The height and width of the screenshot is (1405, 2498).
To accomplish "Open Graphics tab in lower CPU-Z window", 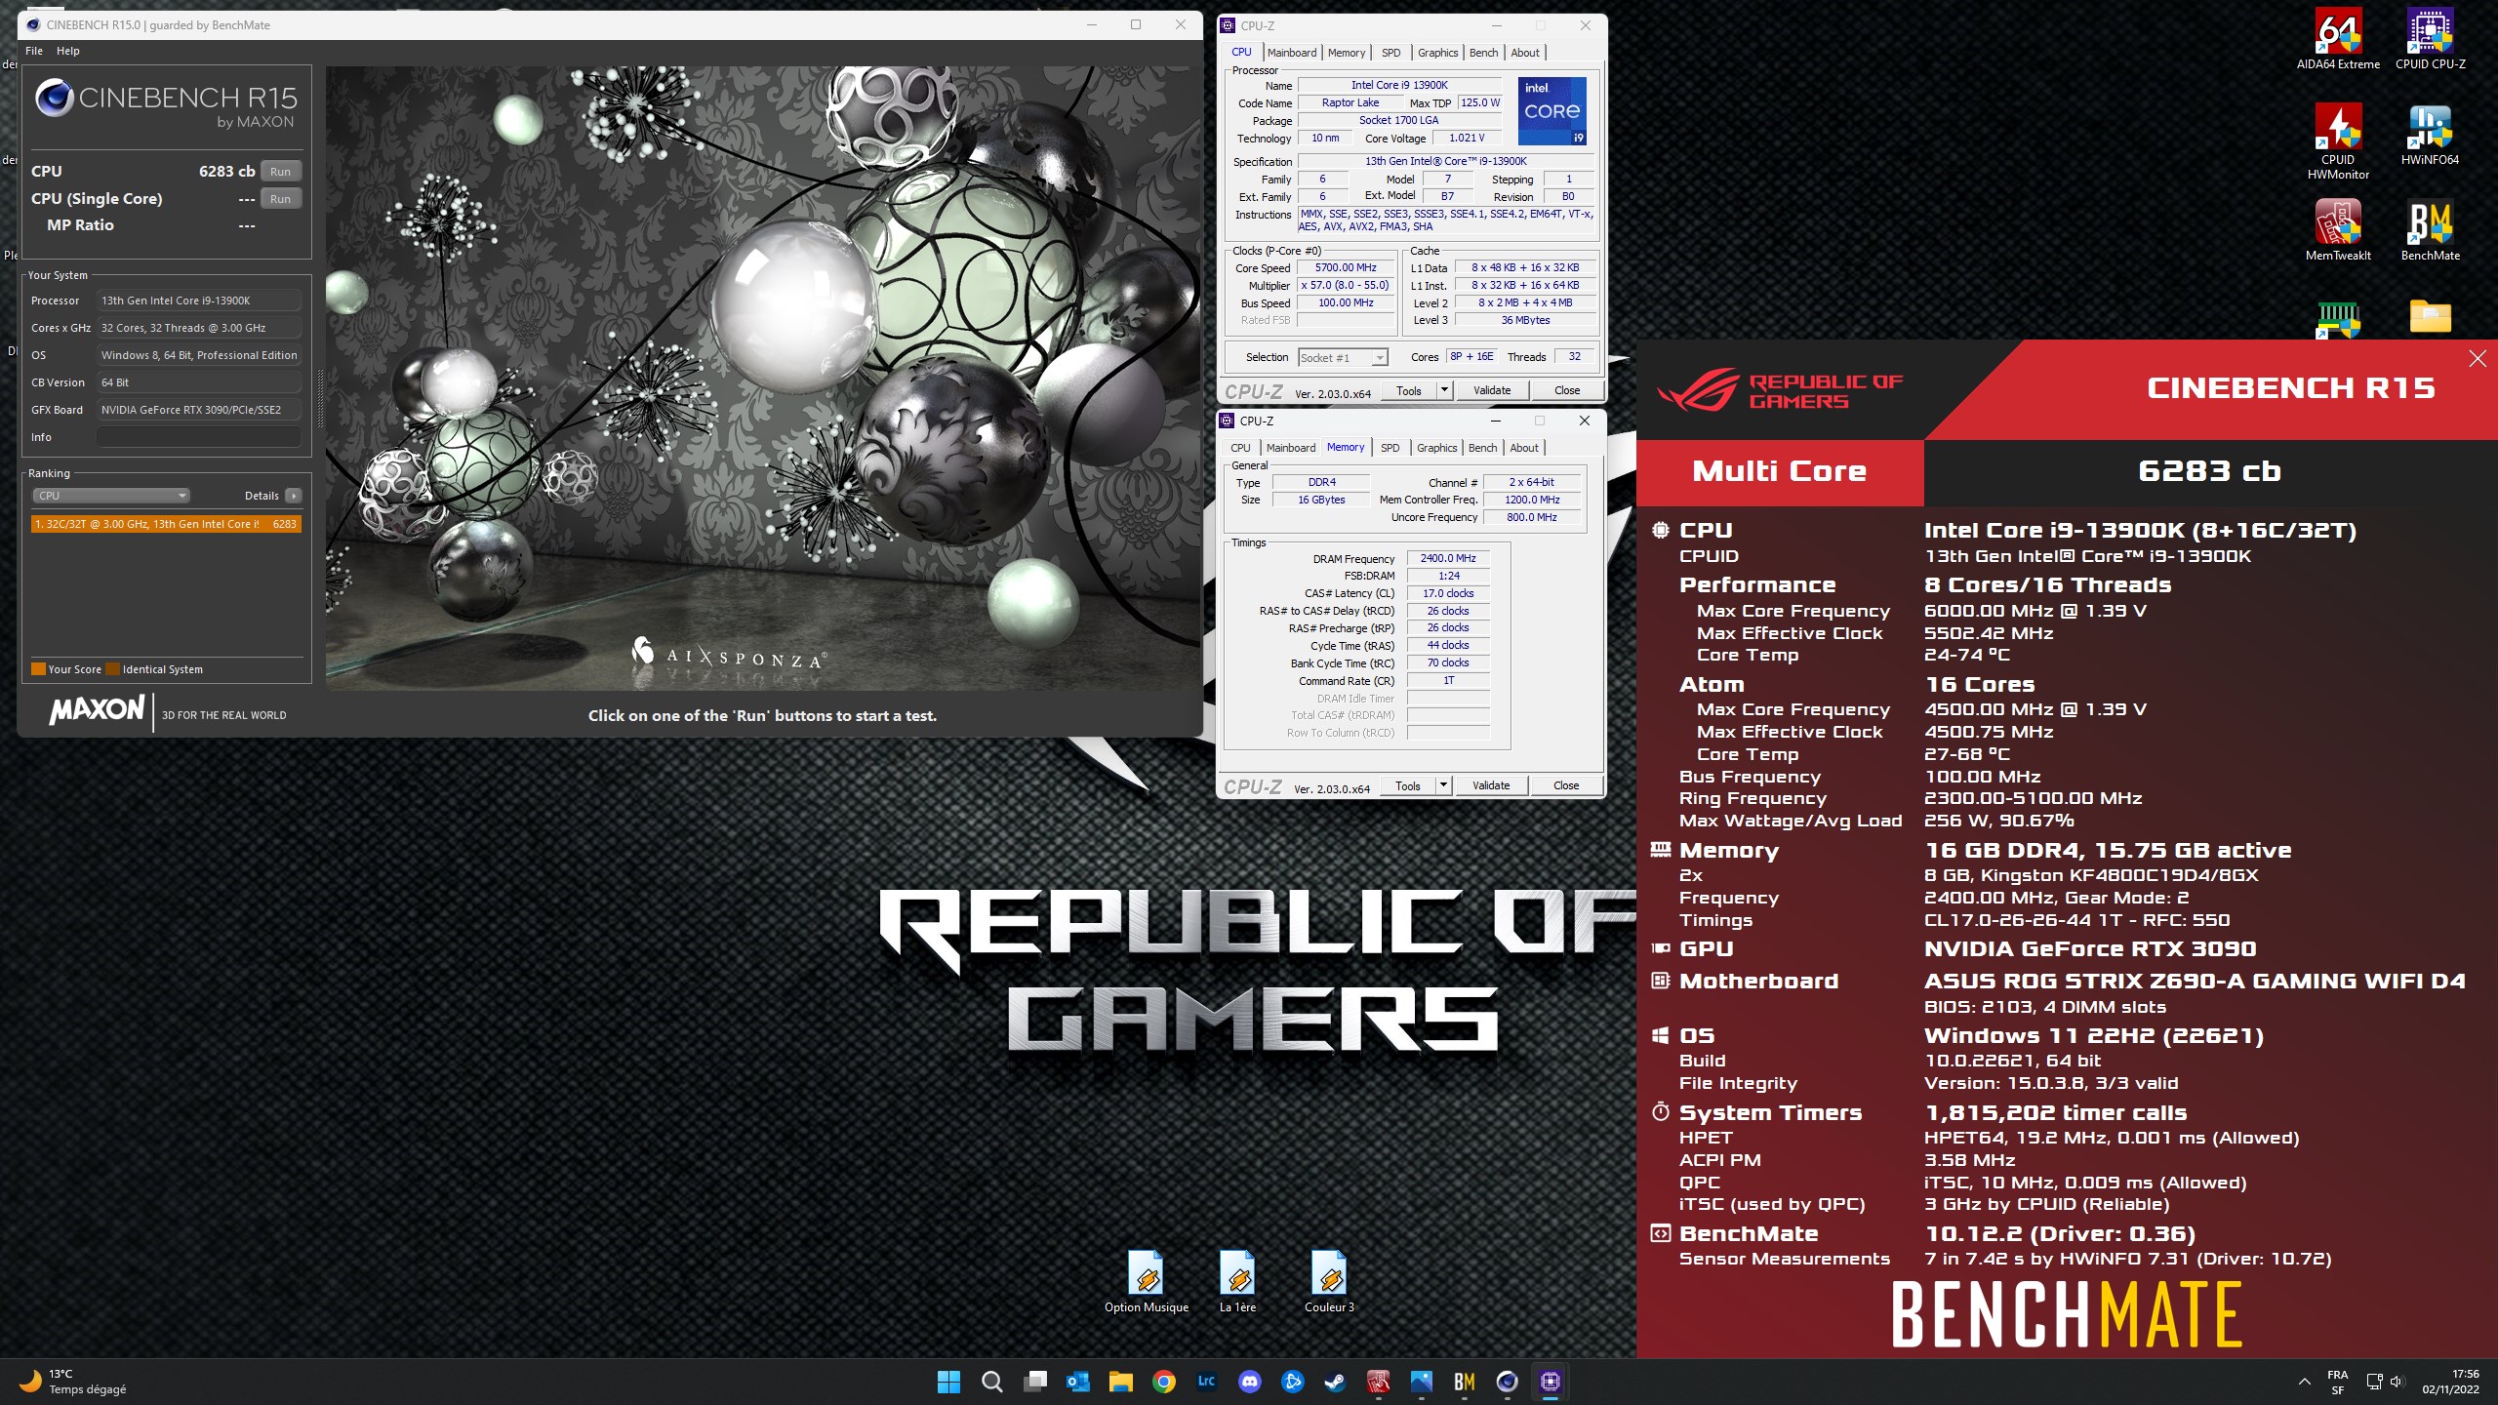I will click(x=1436, y=448).
